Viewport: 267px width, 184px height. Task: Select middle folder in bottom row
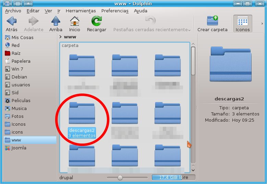pos(125,156)
